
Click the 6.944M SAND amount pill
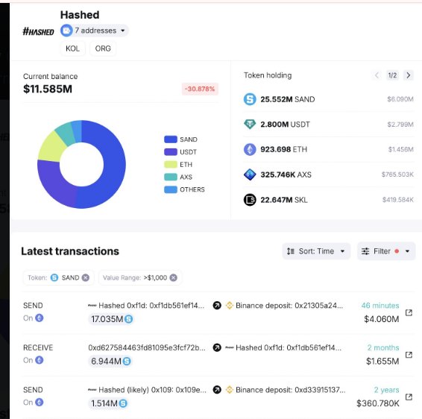tap(110, 361)
